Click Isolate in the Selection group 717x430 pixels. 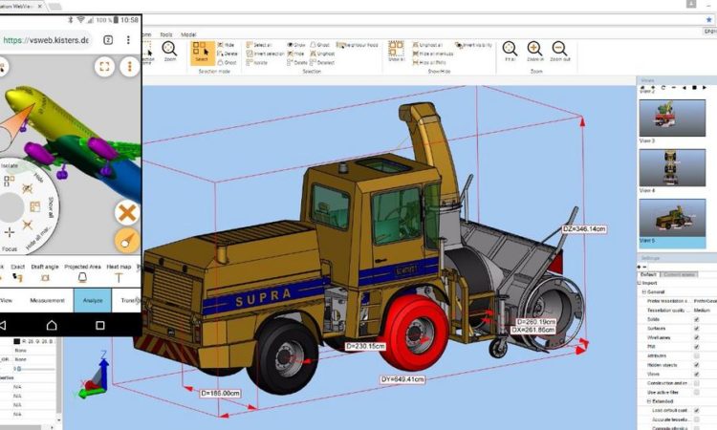click(257, 63)
